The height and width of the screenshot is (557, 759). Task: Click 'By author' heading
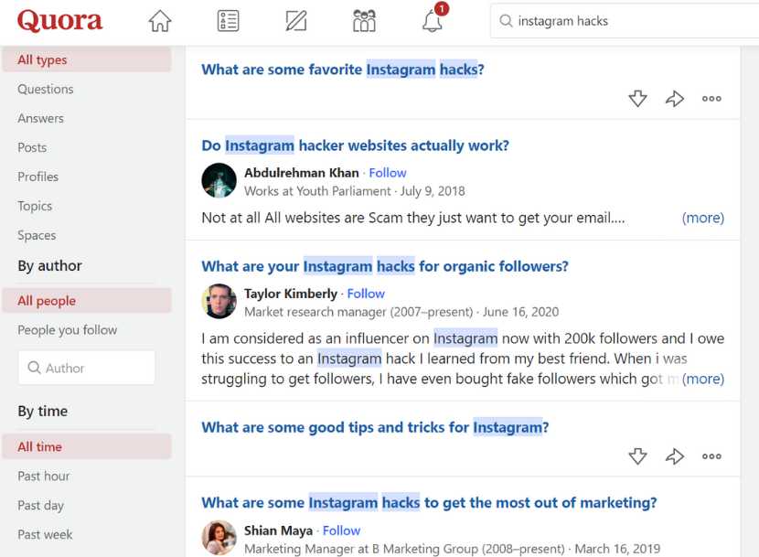(x=50, y=265)
